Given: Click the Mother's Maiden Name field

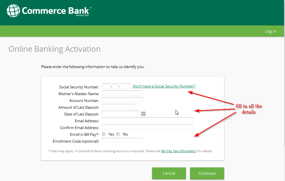Looking at the screenshot, I should [x=122, y=93].
